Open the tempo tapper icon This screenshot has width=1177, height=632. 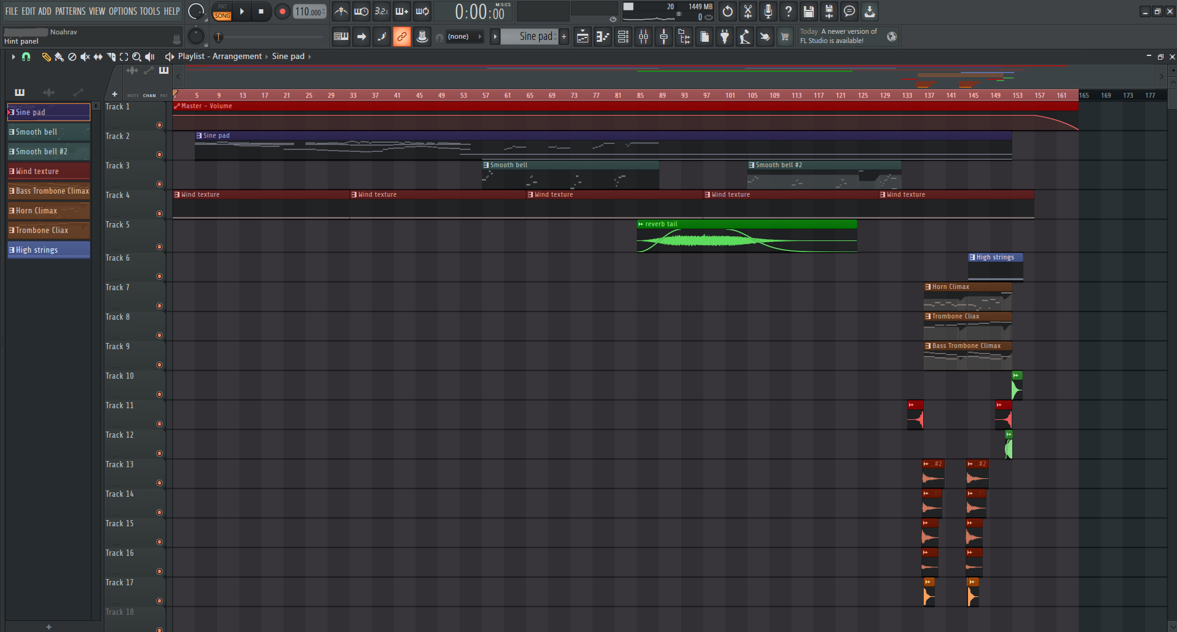coord(745,37)
